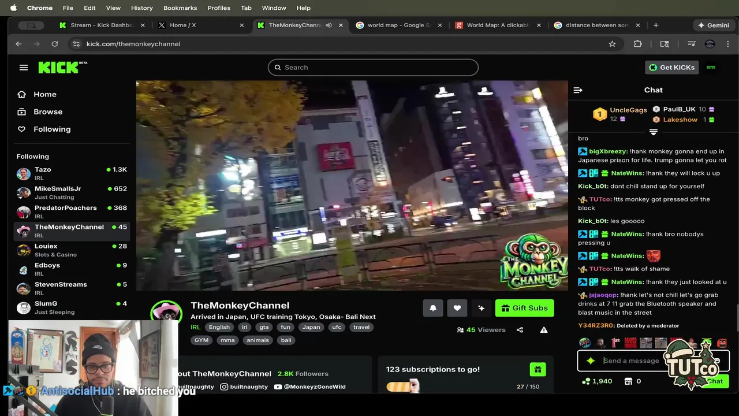Click the Gift Subs button
Image resolution: width=739 pixels, height=416 pixels.
(524, 308)
